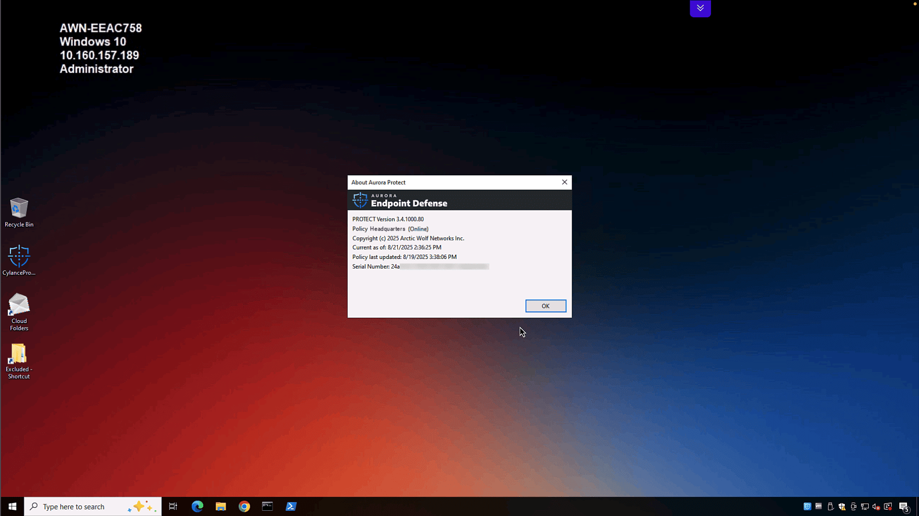The height and width of the screenshot is (516, 919).
Task: Open PowerShell from the taskbar
Action: 291,506
